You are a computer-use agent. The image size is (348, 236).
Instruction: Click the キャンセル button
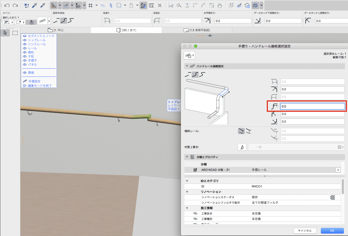[x=305, y=231]
